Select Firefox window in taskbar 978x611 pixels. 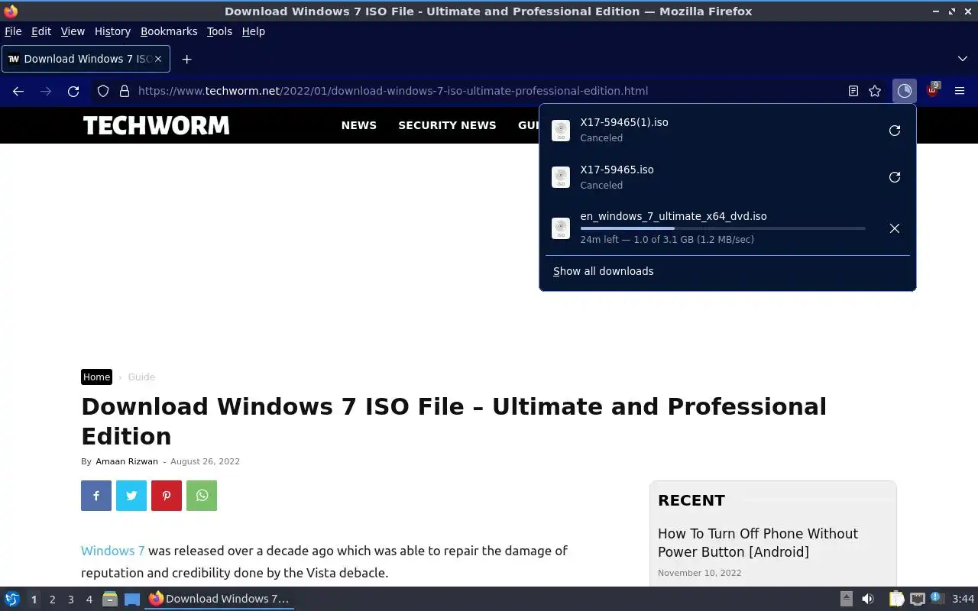click(220, 599)
